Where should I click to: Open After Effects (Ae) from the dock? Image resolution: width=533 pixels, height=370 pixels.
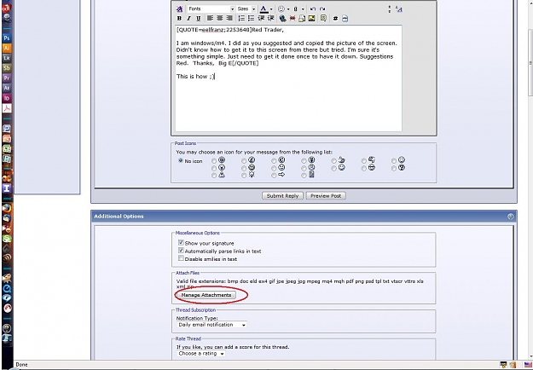point(7,88)
